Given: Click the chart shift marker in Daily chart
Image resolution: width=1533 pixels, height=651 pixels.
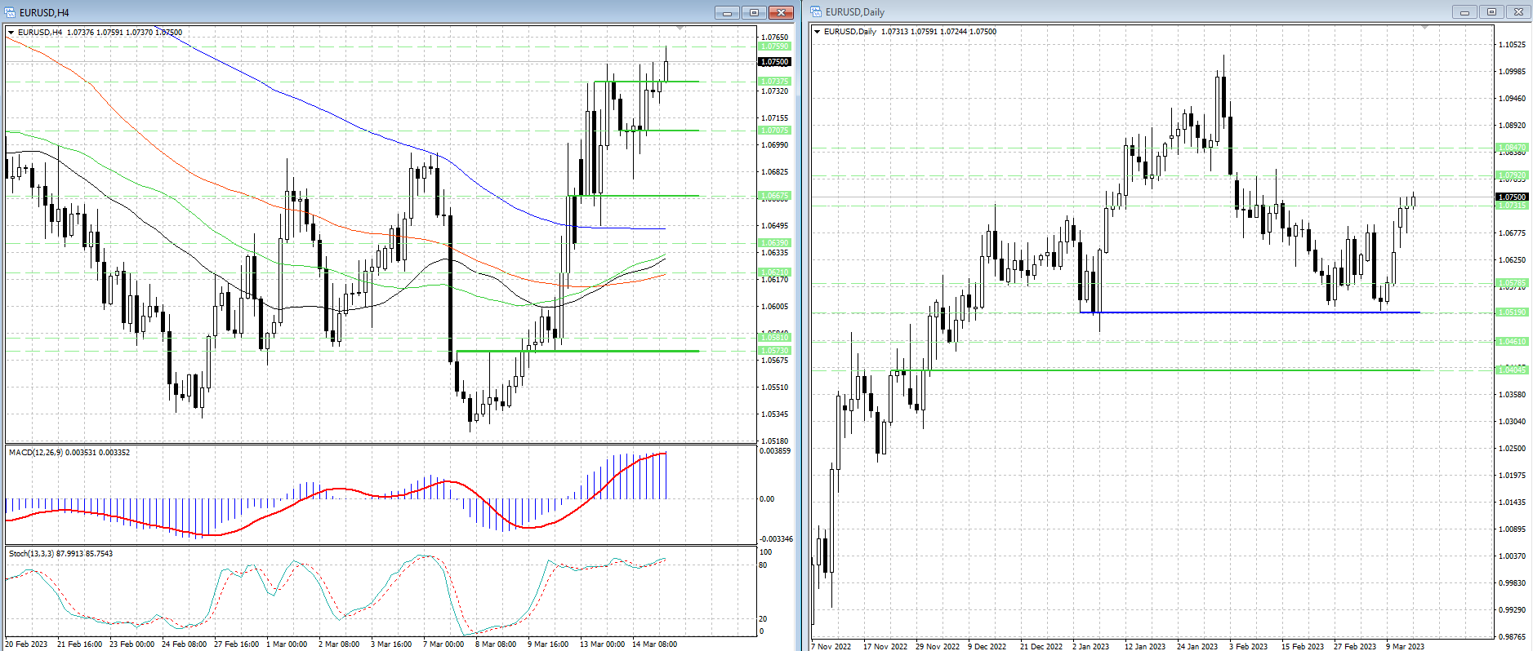Looking at the screenshot, I should tap(1425, 29).
